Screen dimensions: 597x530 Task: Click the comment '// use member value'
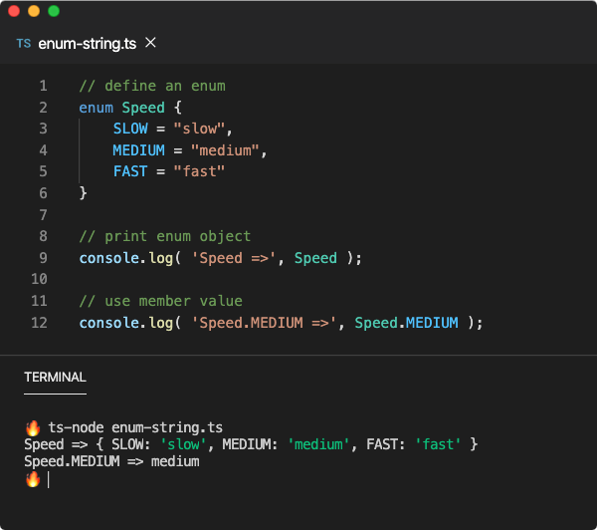click(x=160, y=301)
